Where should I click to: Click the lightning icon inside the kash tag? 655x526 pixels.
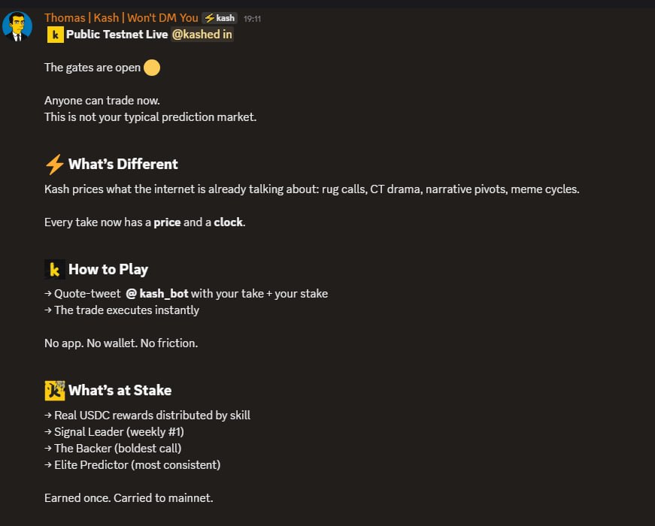(210, 18)
